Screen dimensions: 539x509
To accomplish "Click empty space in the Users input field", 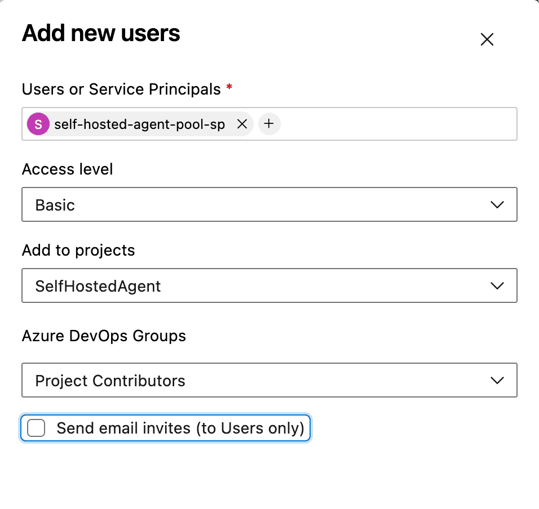I will 395,124.
